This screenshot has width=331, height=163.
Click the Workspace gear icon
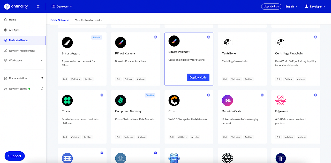coord(6,60)
